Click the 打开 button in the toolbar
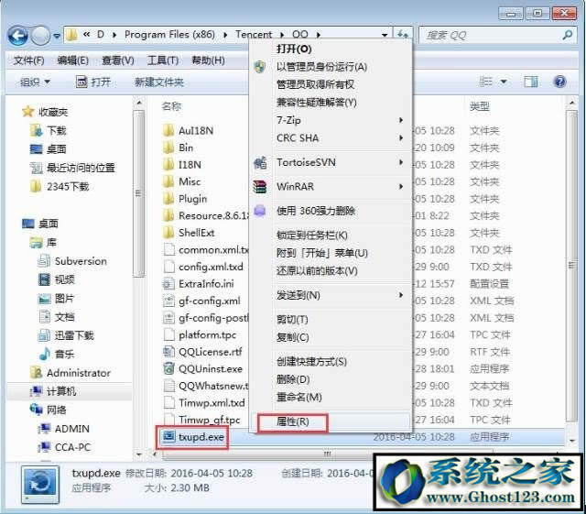This screenshot has height=514, width=586. coord(94,82)
